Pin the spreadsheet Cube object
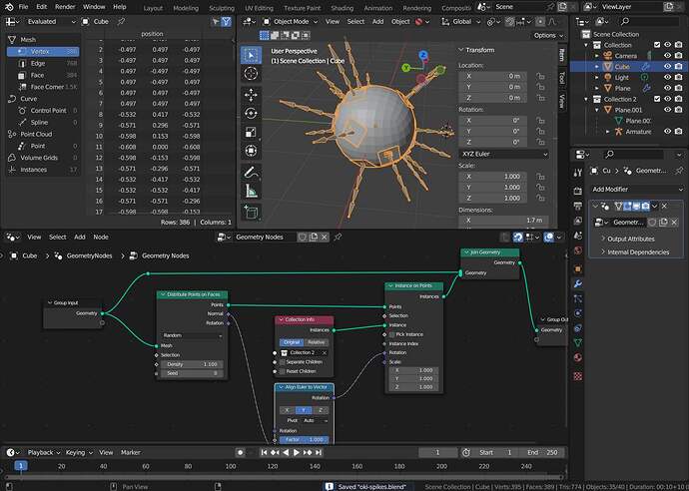 tap(121, 22)
